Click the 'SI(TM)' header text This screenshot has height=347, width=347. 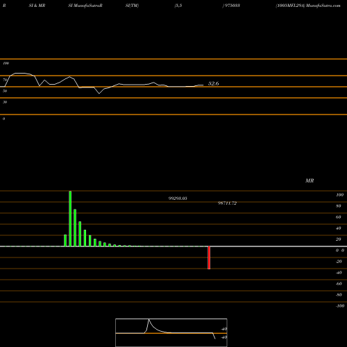click(132, 6)
